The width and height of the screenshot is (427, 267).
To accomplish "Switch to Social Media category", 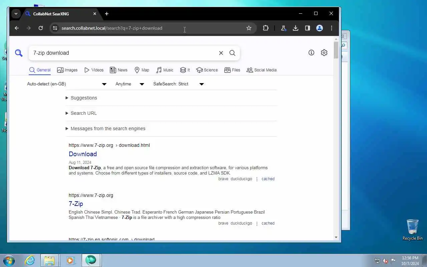I will pyautogui.click(x=261, y=70).
